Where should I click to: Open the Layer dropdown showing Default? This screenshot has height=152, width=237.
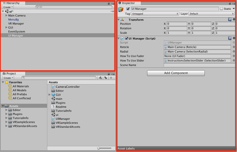pos(212,14)
